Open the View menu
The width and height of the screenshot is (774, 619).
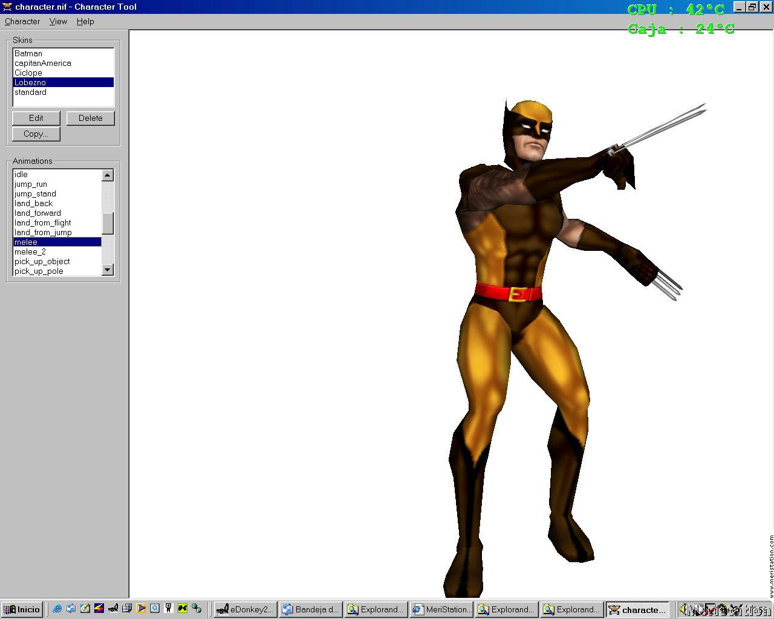[x=58, y=21]
